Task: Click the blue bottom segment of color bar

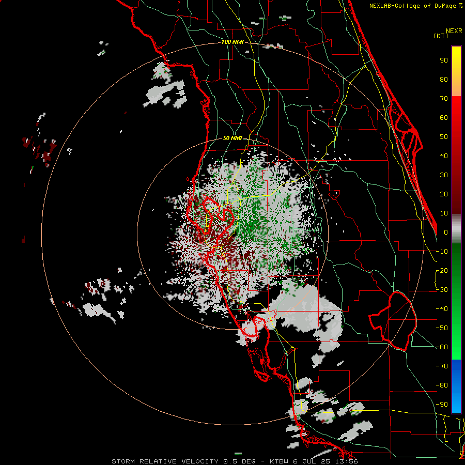Action: 456,386
